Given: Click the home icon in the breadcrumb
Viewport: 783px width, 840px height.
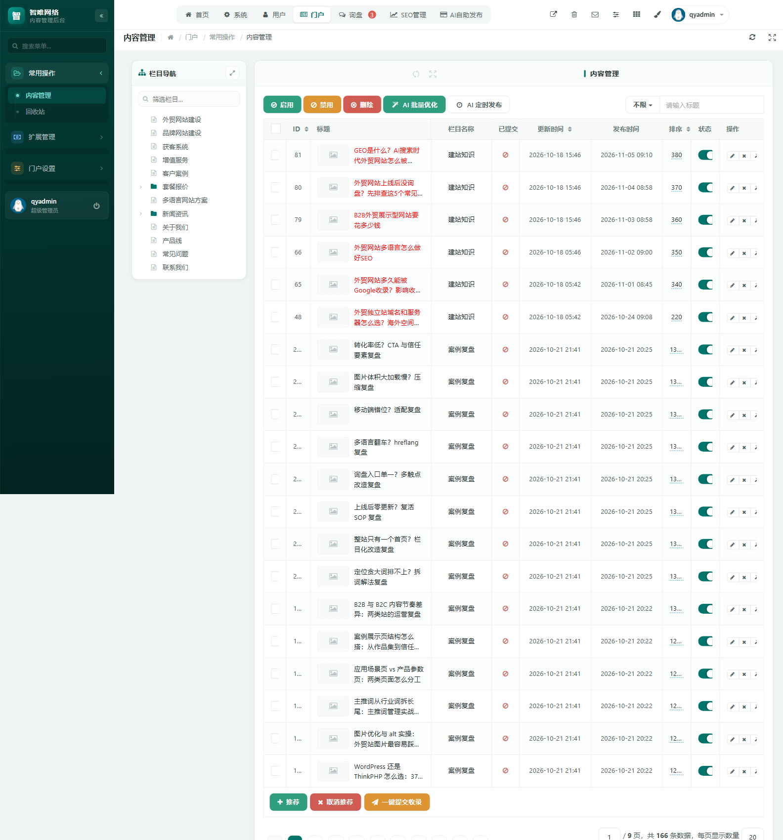Looking at the screenshot, I should [171, 37].
